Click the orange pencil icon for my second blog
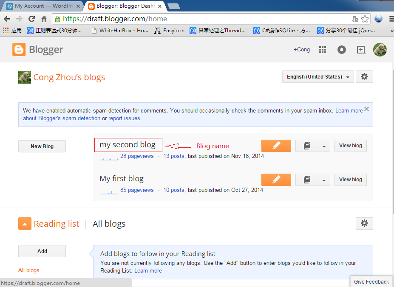This screenshot has width=394, height=287. point(276,146)
